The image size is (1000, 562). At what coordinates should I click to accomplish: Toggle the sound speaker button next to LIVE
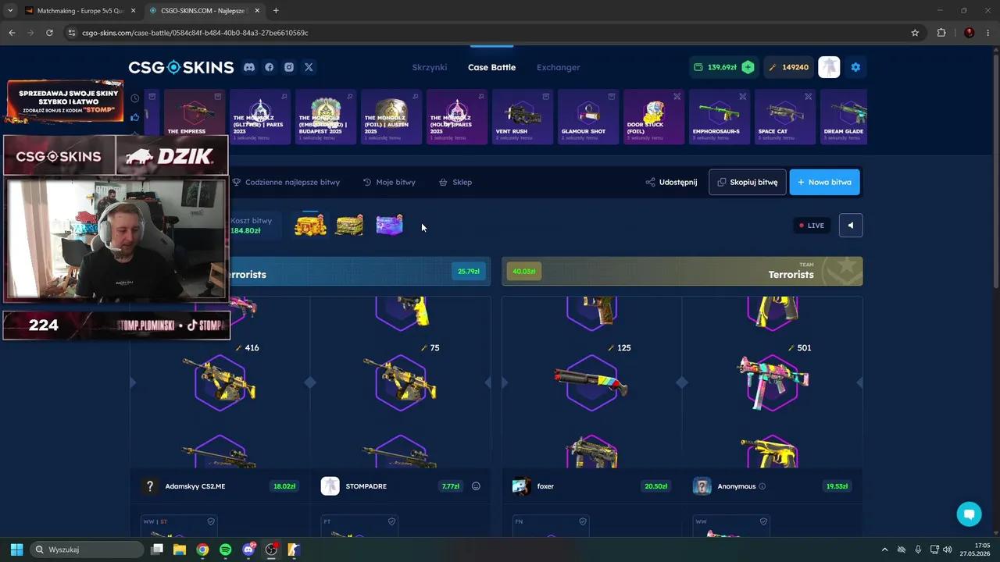pos(851,226)
